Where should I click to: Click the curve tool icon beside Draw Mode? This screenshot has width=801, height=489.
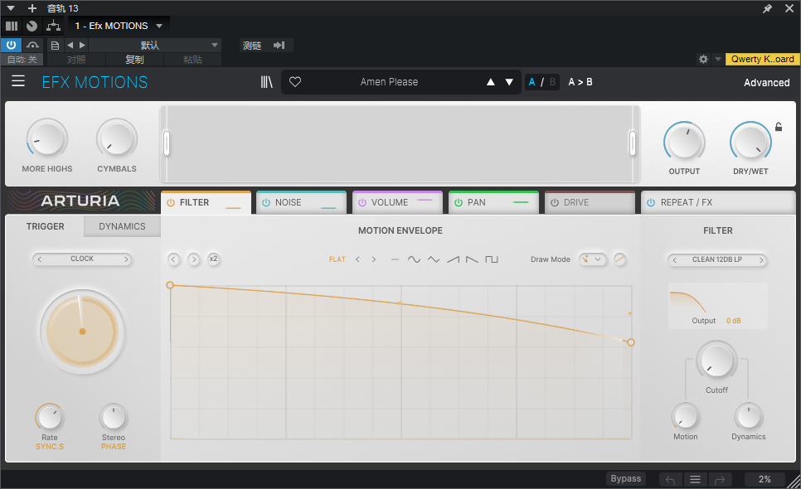pos(619,259)
